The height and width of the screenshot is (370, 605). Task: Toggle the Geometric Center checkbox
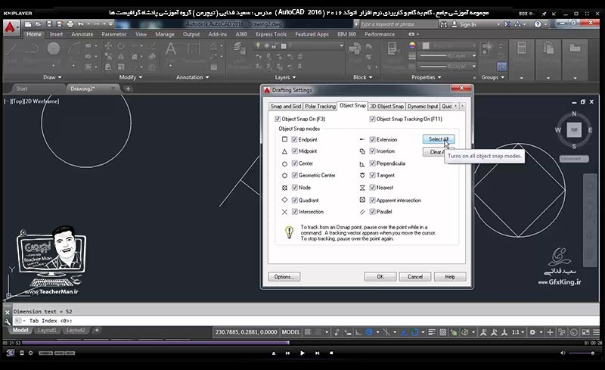pos(294,175)
